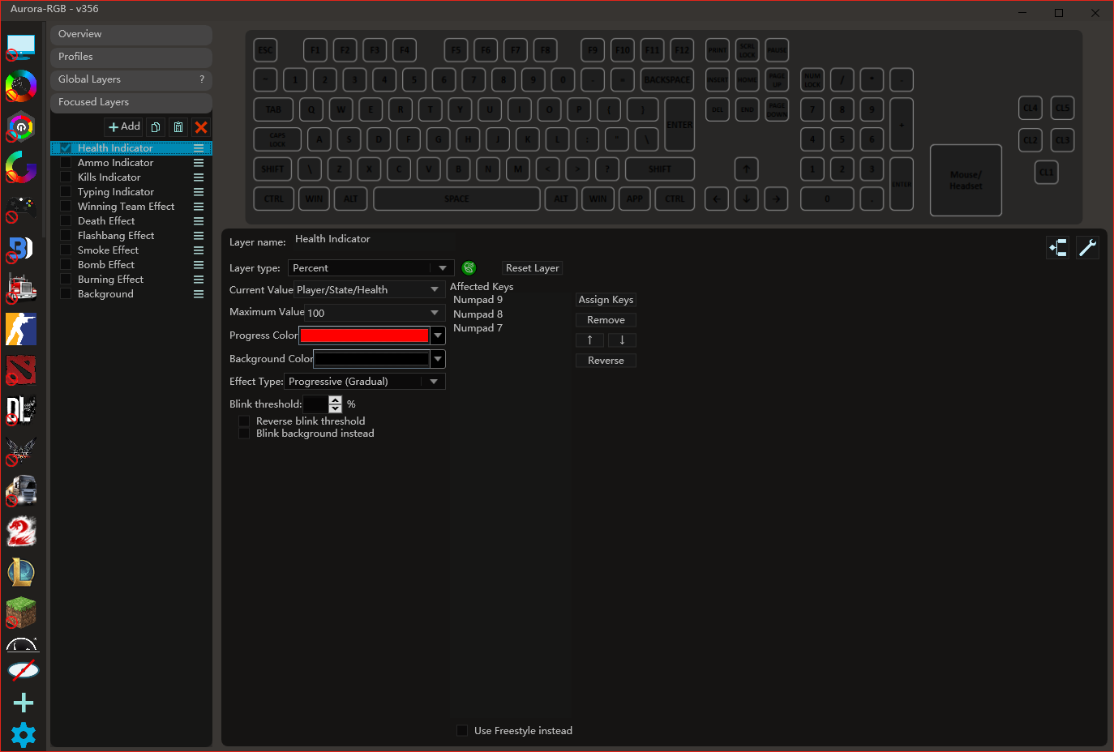This screenshot has height=752, width=1114.
Task: Click the Layer name input field
Action: point(373,239)
